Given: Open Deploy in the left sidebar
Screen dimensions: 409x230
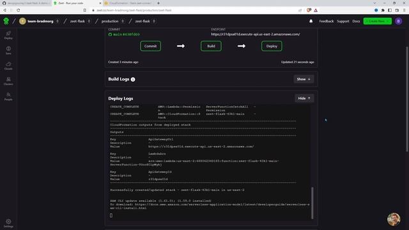Looking at the screenshot, I should pos(8,35).
